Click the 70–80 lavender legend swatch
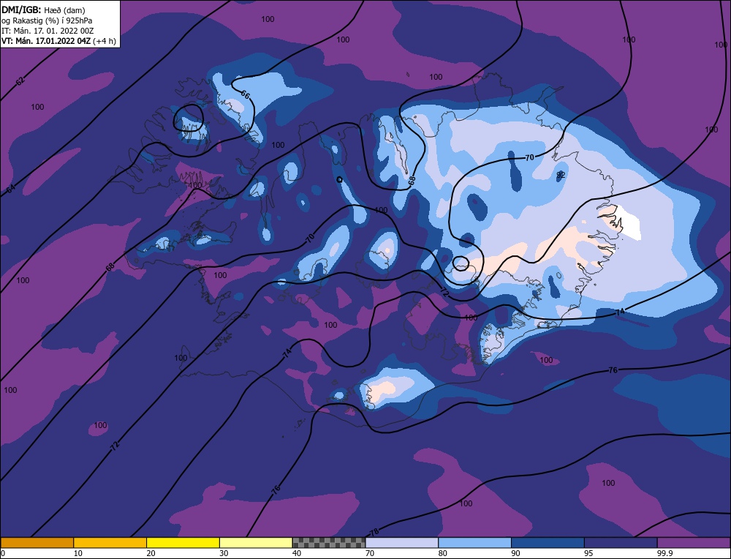The width and height of the screenshot is (731, 559). [x=402, y=542]
